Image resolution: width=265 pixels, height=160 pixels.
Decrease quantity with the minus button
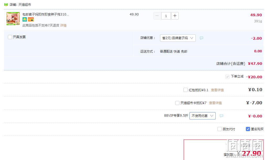click(x=157, y=16)
